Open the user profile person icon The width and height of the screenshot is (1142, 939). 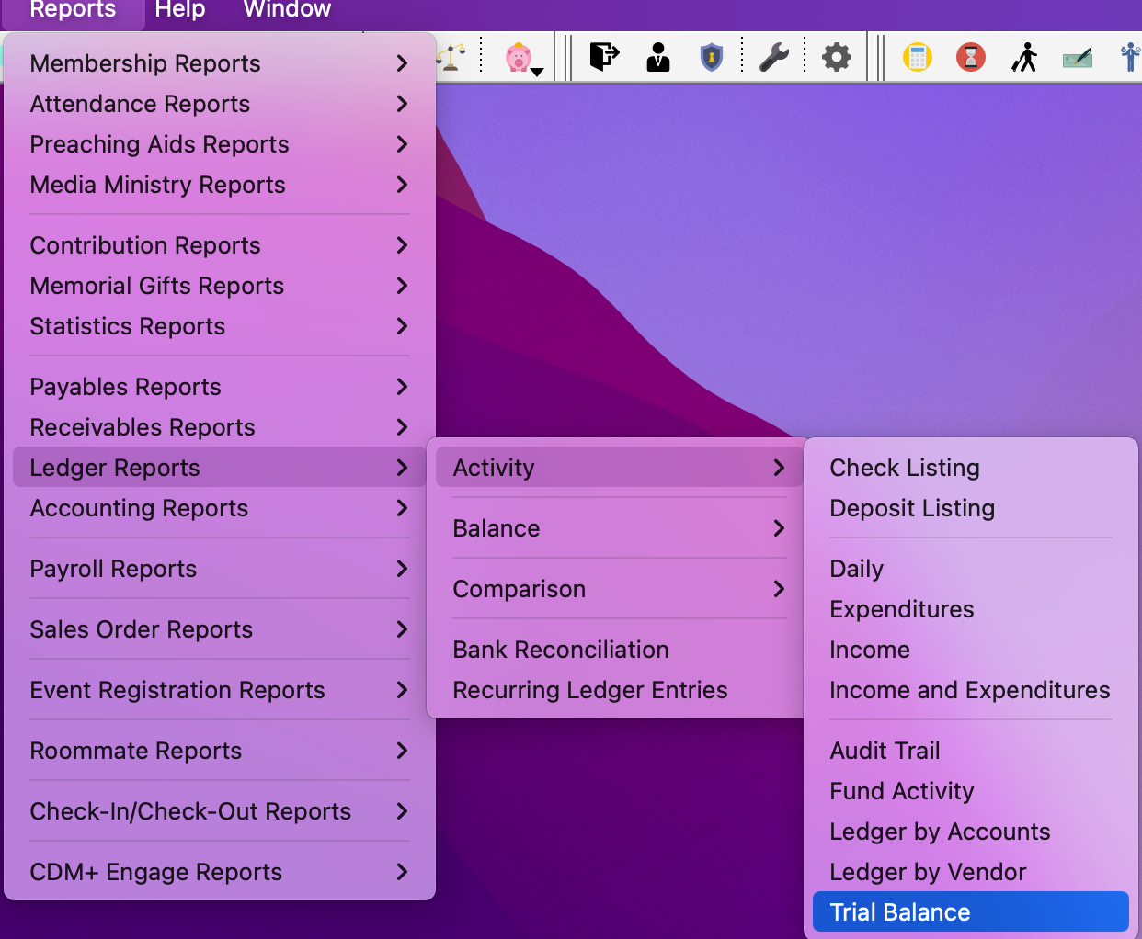(658, 56)
